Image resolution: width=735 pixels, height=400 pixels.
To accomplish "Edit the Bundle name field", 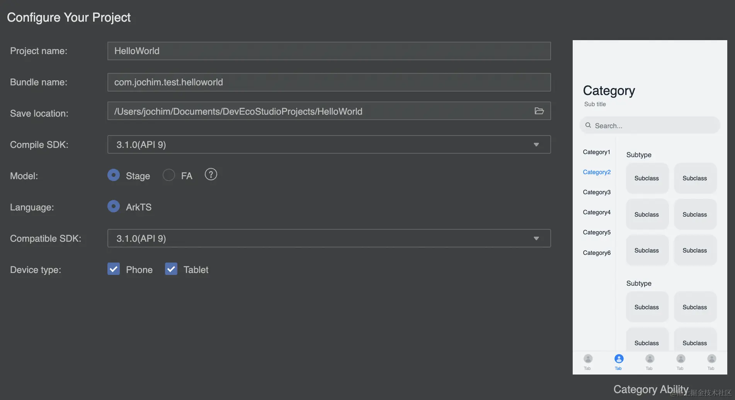I will pos(329,82).
